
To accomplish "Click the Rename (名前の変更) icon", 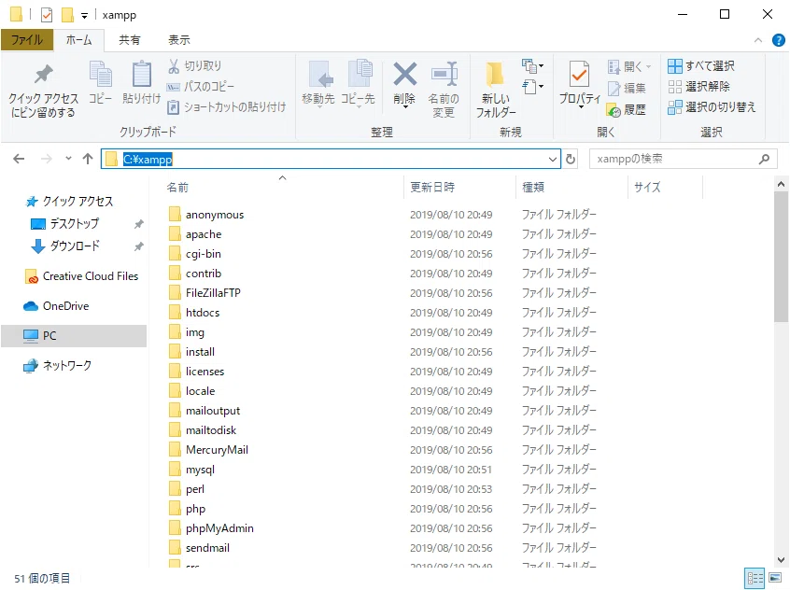I will tap(444, 74).
